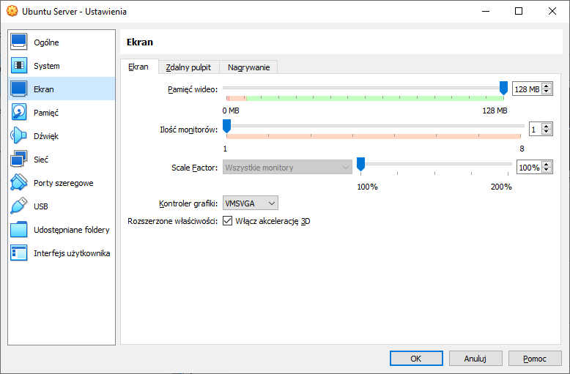Confirm settings with the OK button
This screenshot has height=374, width=570.
tap(415, 359)
